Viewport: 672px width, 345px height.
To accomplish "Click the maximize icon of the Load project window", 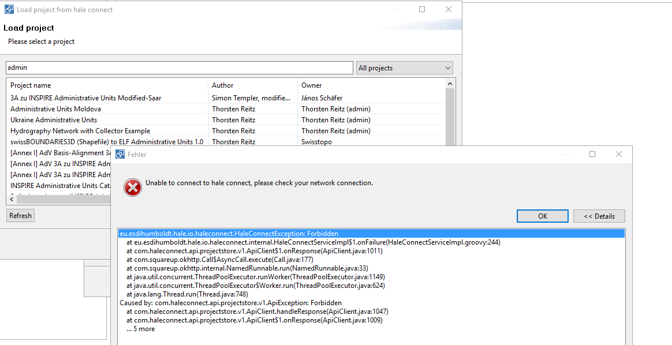I will [421, 9].
